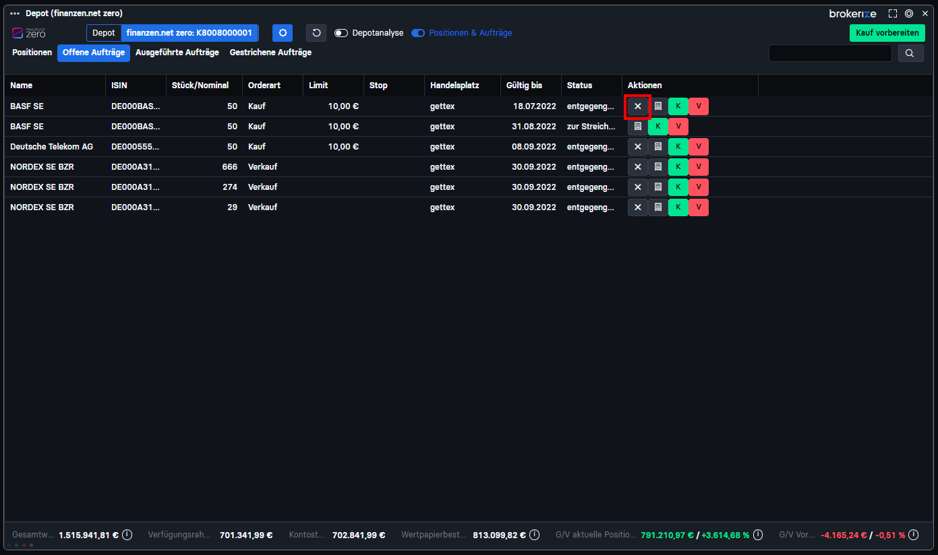Viewport: 938px width, 555px height.
Task: Click the magnifier search button
Action: [x=910, y=53]
